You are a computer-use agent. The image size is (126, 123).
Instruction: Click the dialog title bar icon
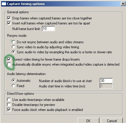4,4
